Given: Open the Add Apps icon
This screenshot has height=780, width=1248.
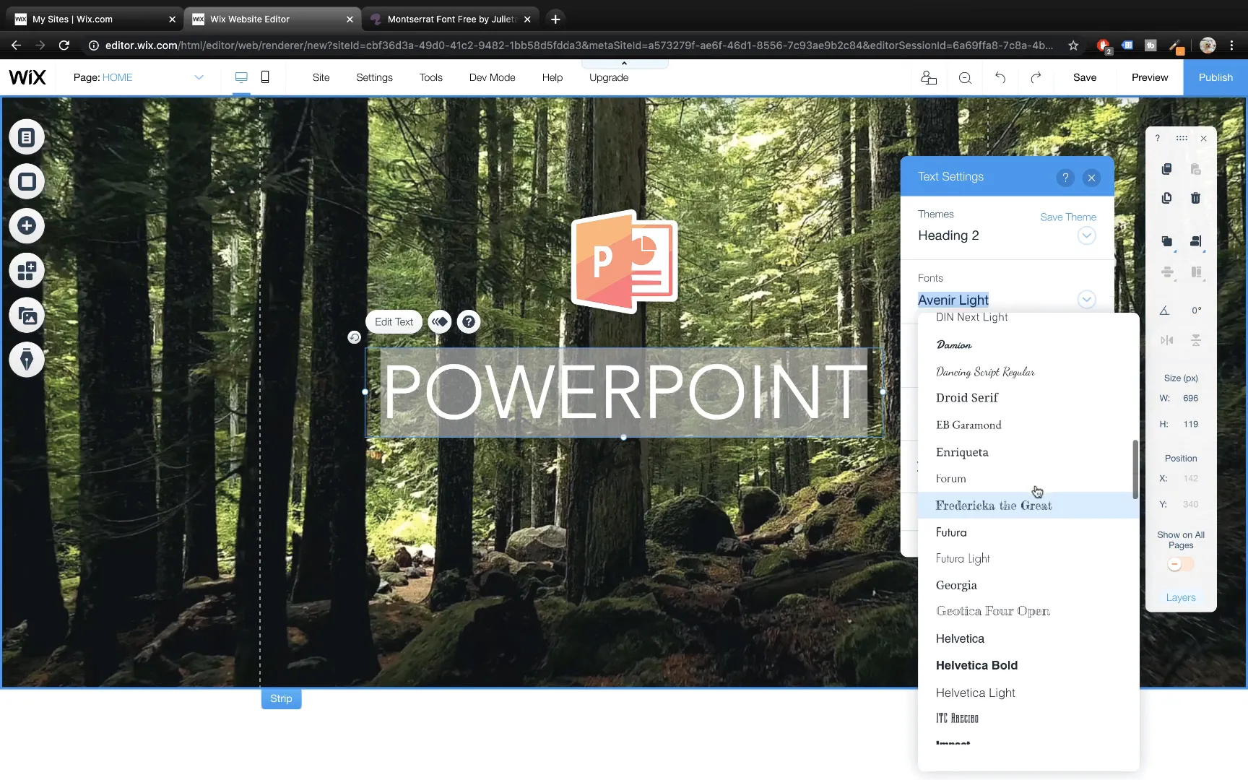Looking at the screenshot, I should (x=27, y=271).
